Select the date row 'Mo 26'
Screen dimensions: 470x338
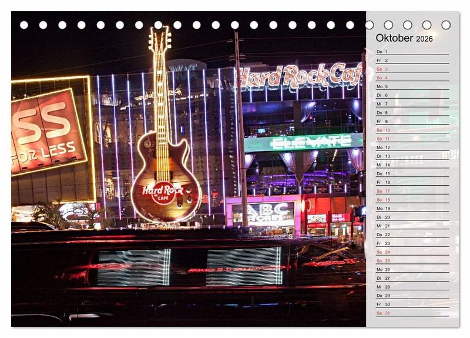pos(412,269)
